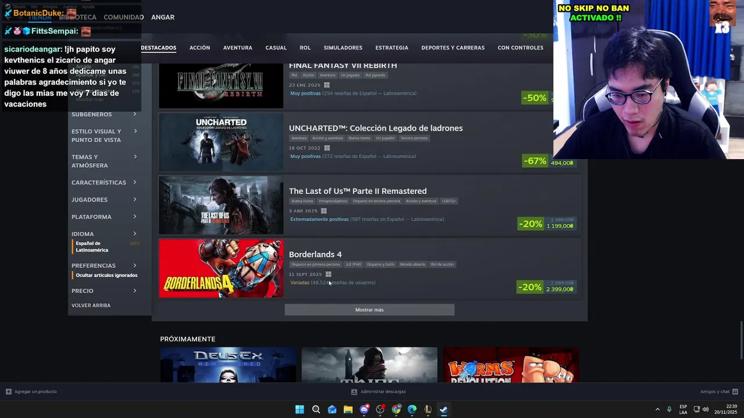Switch to the Aventura tab

pyautogui.click(x=238, y=48)
